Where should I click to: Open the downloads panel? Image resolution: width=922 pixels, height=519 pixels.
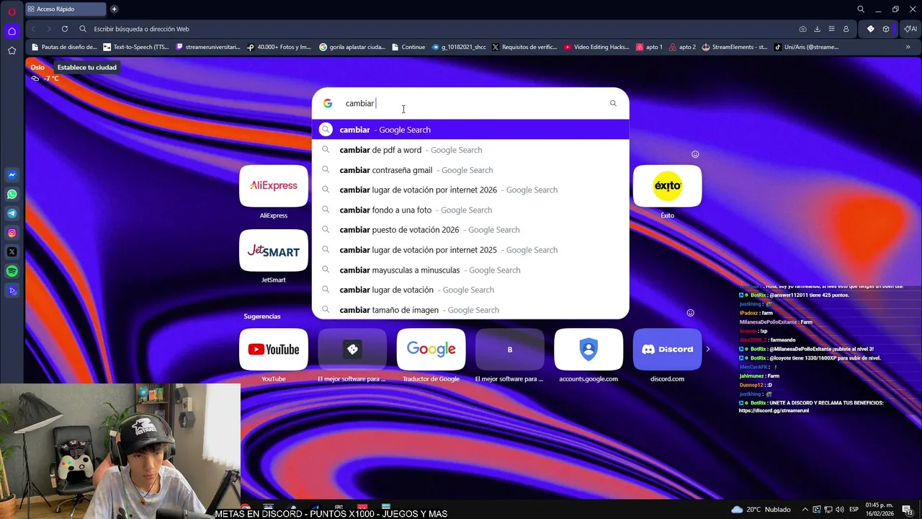(817, 29)
